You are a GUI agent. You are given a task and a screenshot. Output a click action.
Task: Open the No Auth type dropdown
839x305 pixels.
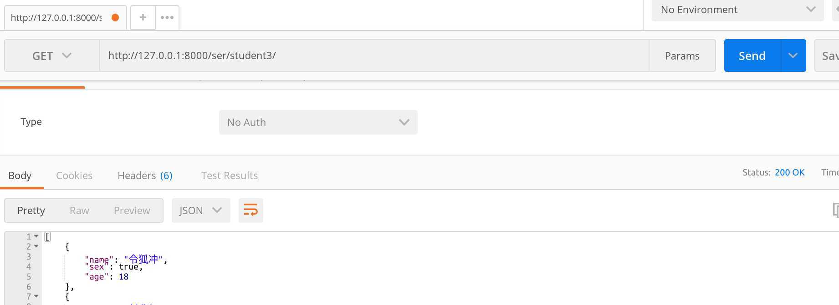point(318,122)
